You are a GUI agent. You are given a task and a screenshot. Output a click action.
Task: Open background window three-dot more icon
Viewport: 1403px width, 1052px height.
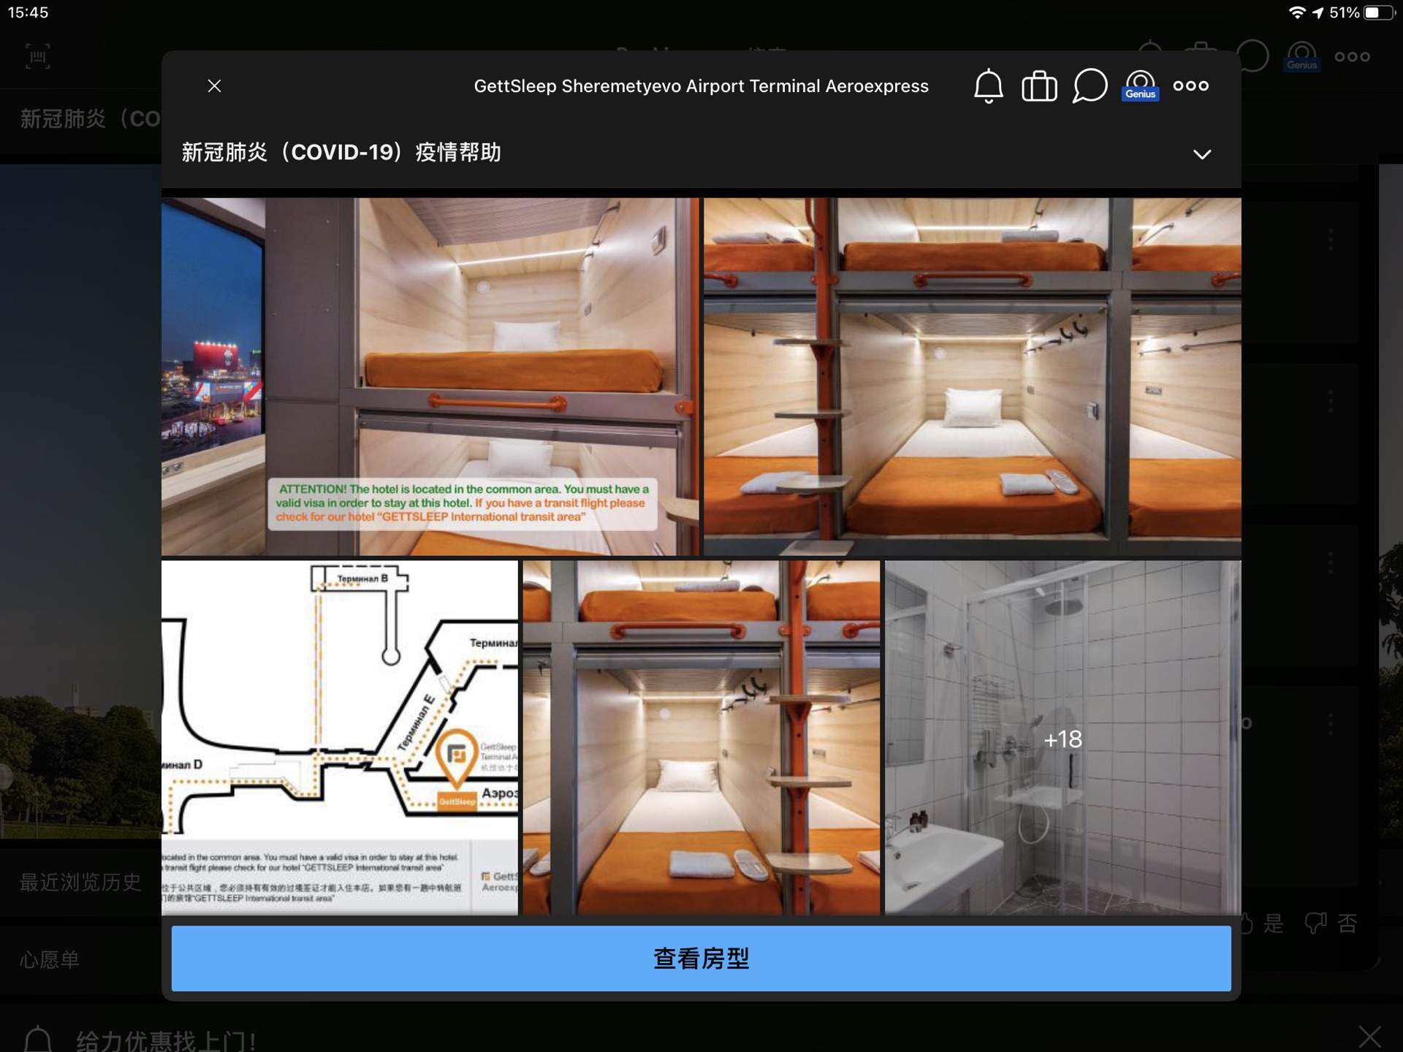[x=1352, y=56]
